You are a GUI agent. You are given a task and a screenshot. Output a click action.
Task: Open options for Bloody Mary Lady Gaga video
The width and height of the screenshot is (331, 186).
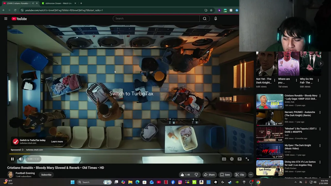pos(320,96)
